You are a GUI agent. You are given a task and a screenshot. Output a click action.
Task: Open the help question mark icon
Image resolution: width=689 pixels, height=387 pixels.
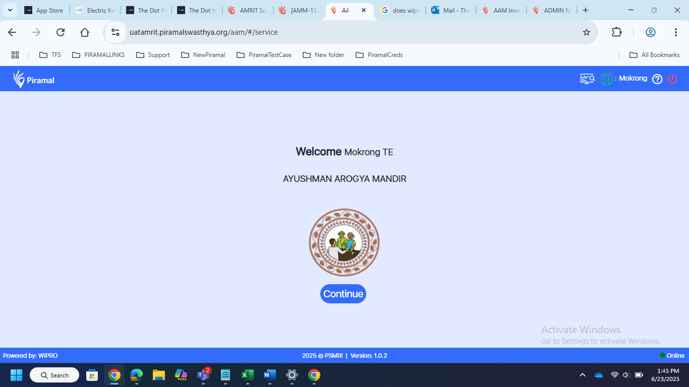coord(657,79)
